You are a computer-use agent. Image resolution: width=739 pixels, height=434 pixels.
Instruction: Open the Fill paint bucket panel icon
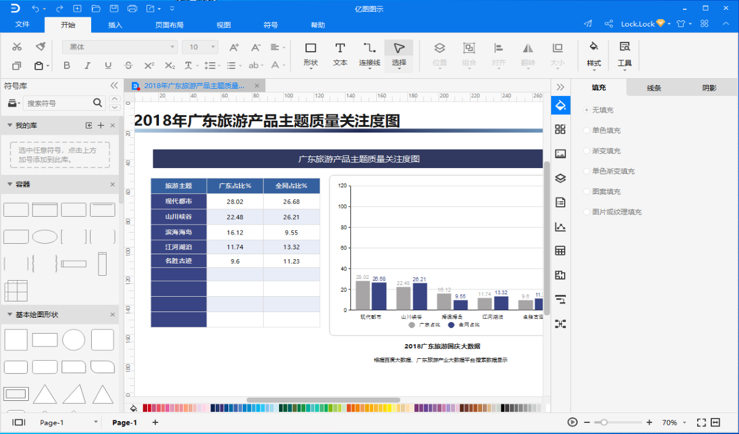pos(560,105)
